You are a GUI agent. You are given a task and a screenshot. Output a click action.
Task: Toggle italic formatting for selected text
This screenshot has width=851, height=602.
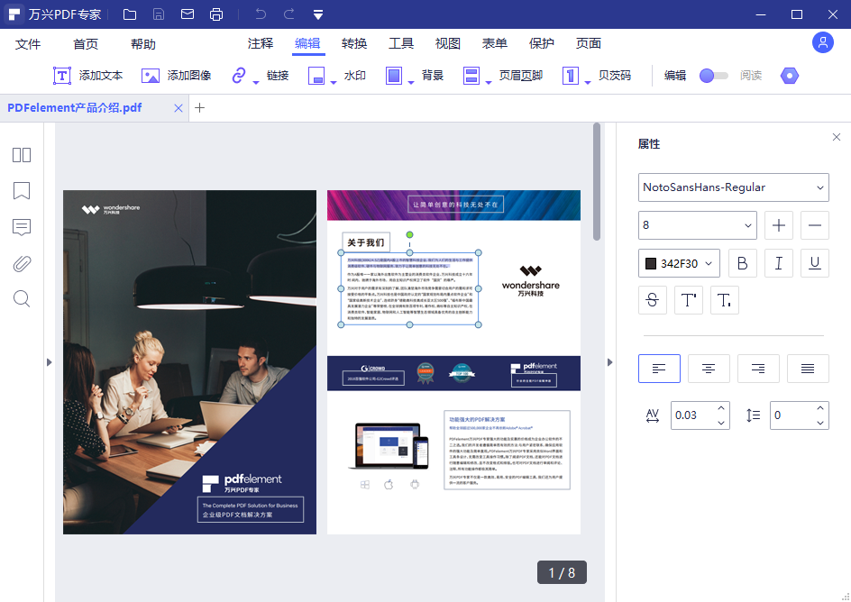779,262
